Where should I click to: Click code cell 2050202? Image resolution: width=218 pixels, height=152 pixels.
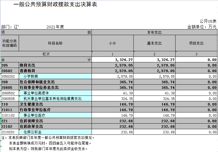coord(9,76)
